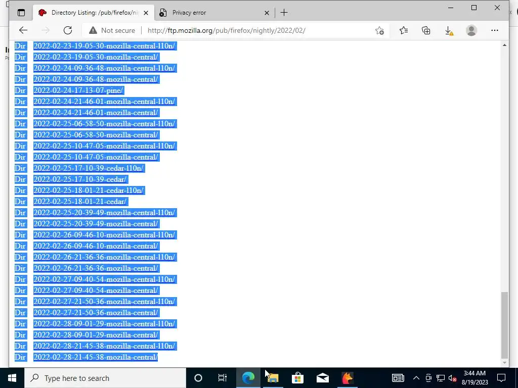Open 2022-02-27-21-50-36-mozilla-central-l10n/ link
Screen dimensions: 518x388
(x=104, y=302)
